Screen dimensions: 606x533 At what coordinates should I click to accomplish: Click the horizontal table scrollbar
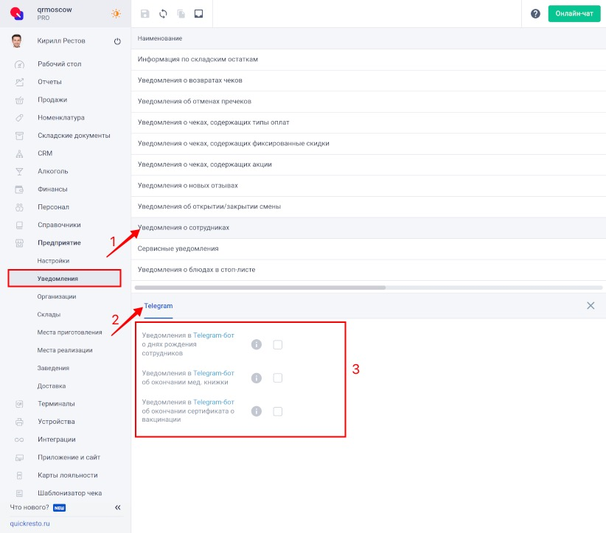[x=260, y=288]
